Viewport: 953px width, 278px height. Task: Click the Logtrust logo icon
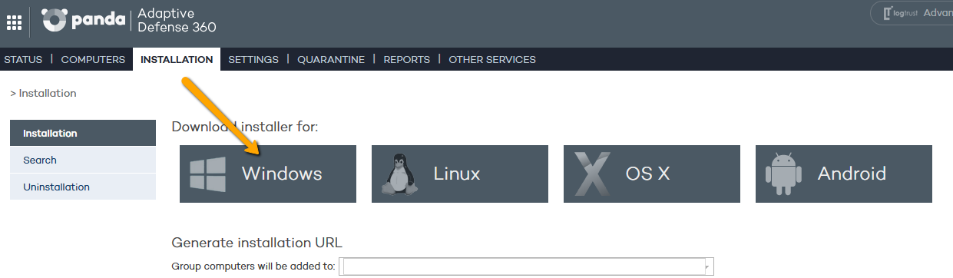coord(901,12)
